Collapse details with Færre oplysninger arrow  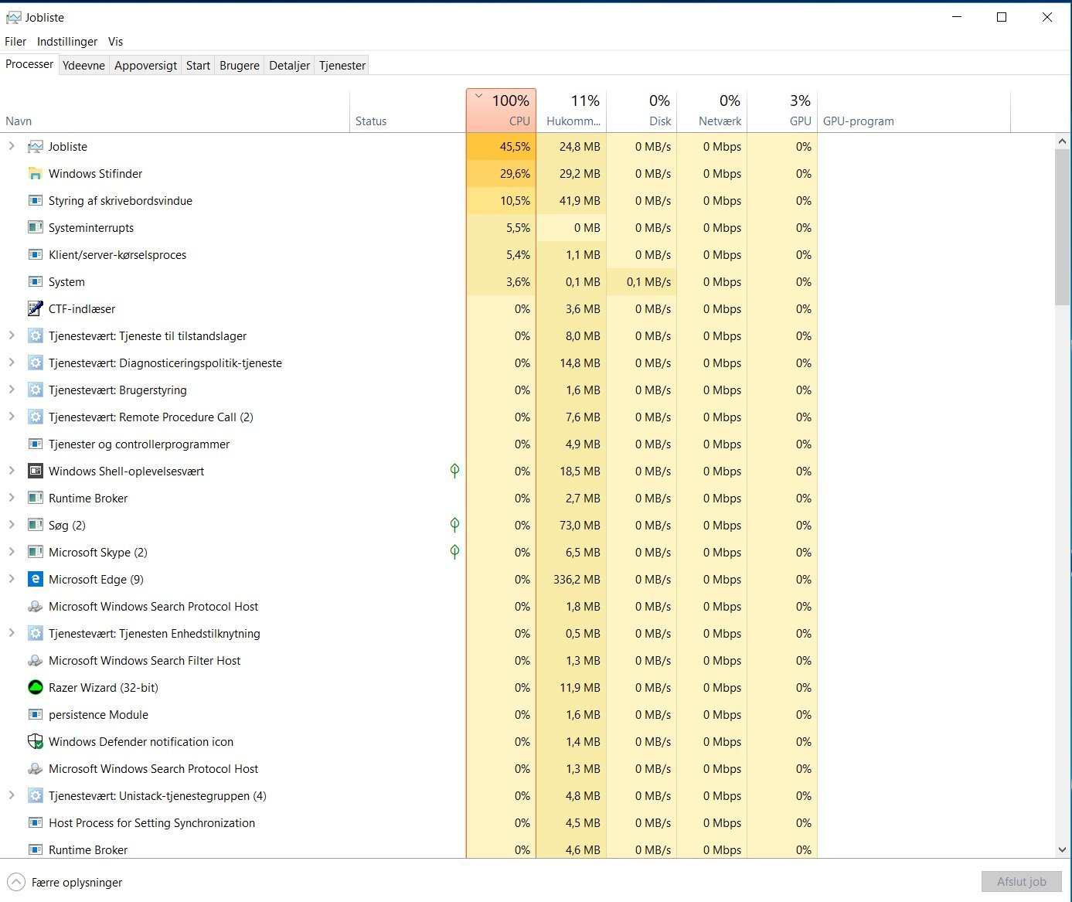(15, 882)
